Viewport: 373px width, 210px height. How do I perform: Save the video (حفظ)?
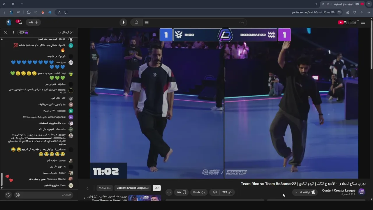point(182,192)
